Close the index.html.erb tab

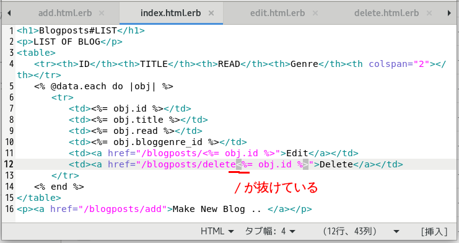tap(211, 13)
